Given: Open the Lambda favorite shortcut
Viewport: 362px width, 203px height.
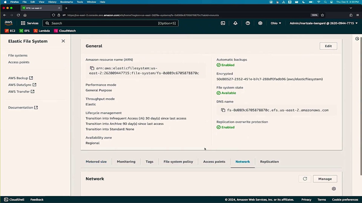Looking at the screenshot, I should (x=42, y=31).
